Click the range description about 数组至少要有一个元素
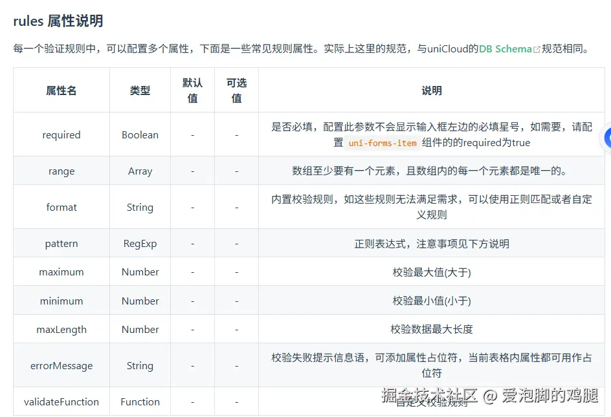The image size is (611, 417). (x=431, y=171)
